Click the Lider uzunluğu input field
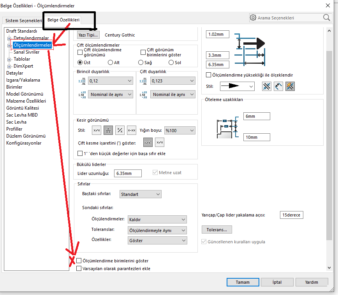338x295 pixels. tap(128, 173)
